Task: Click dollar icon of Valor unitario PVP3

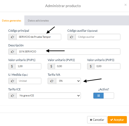Action: pos(91,66)
